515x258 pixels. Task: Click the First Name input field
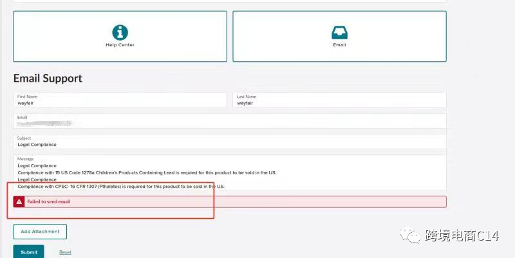click(120, 100)
